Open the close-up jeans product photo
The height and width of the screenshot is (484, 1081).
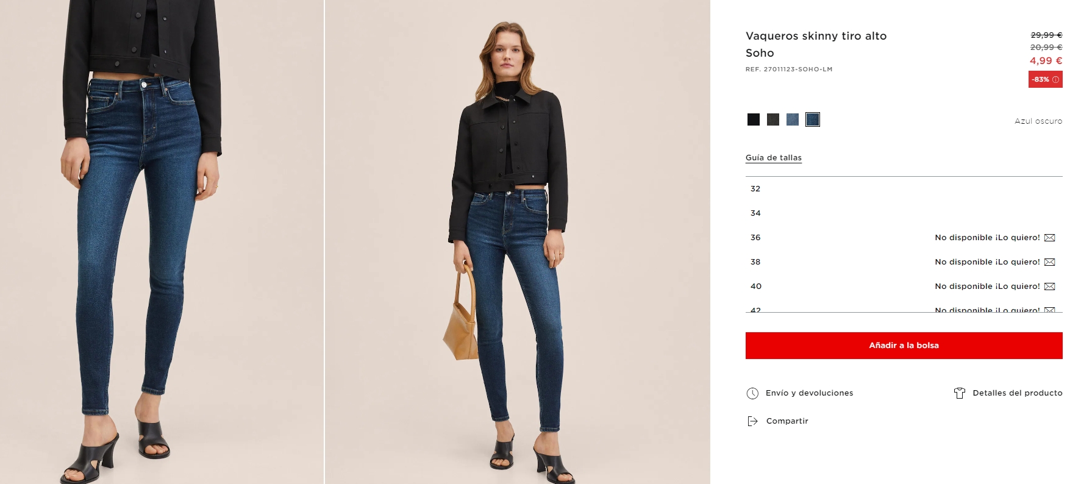click(x=162, y=242)
